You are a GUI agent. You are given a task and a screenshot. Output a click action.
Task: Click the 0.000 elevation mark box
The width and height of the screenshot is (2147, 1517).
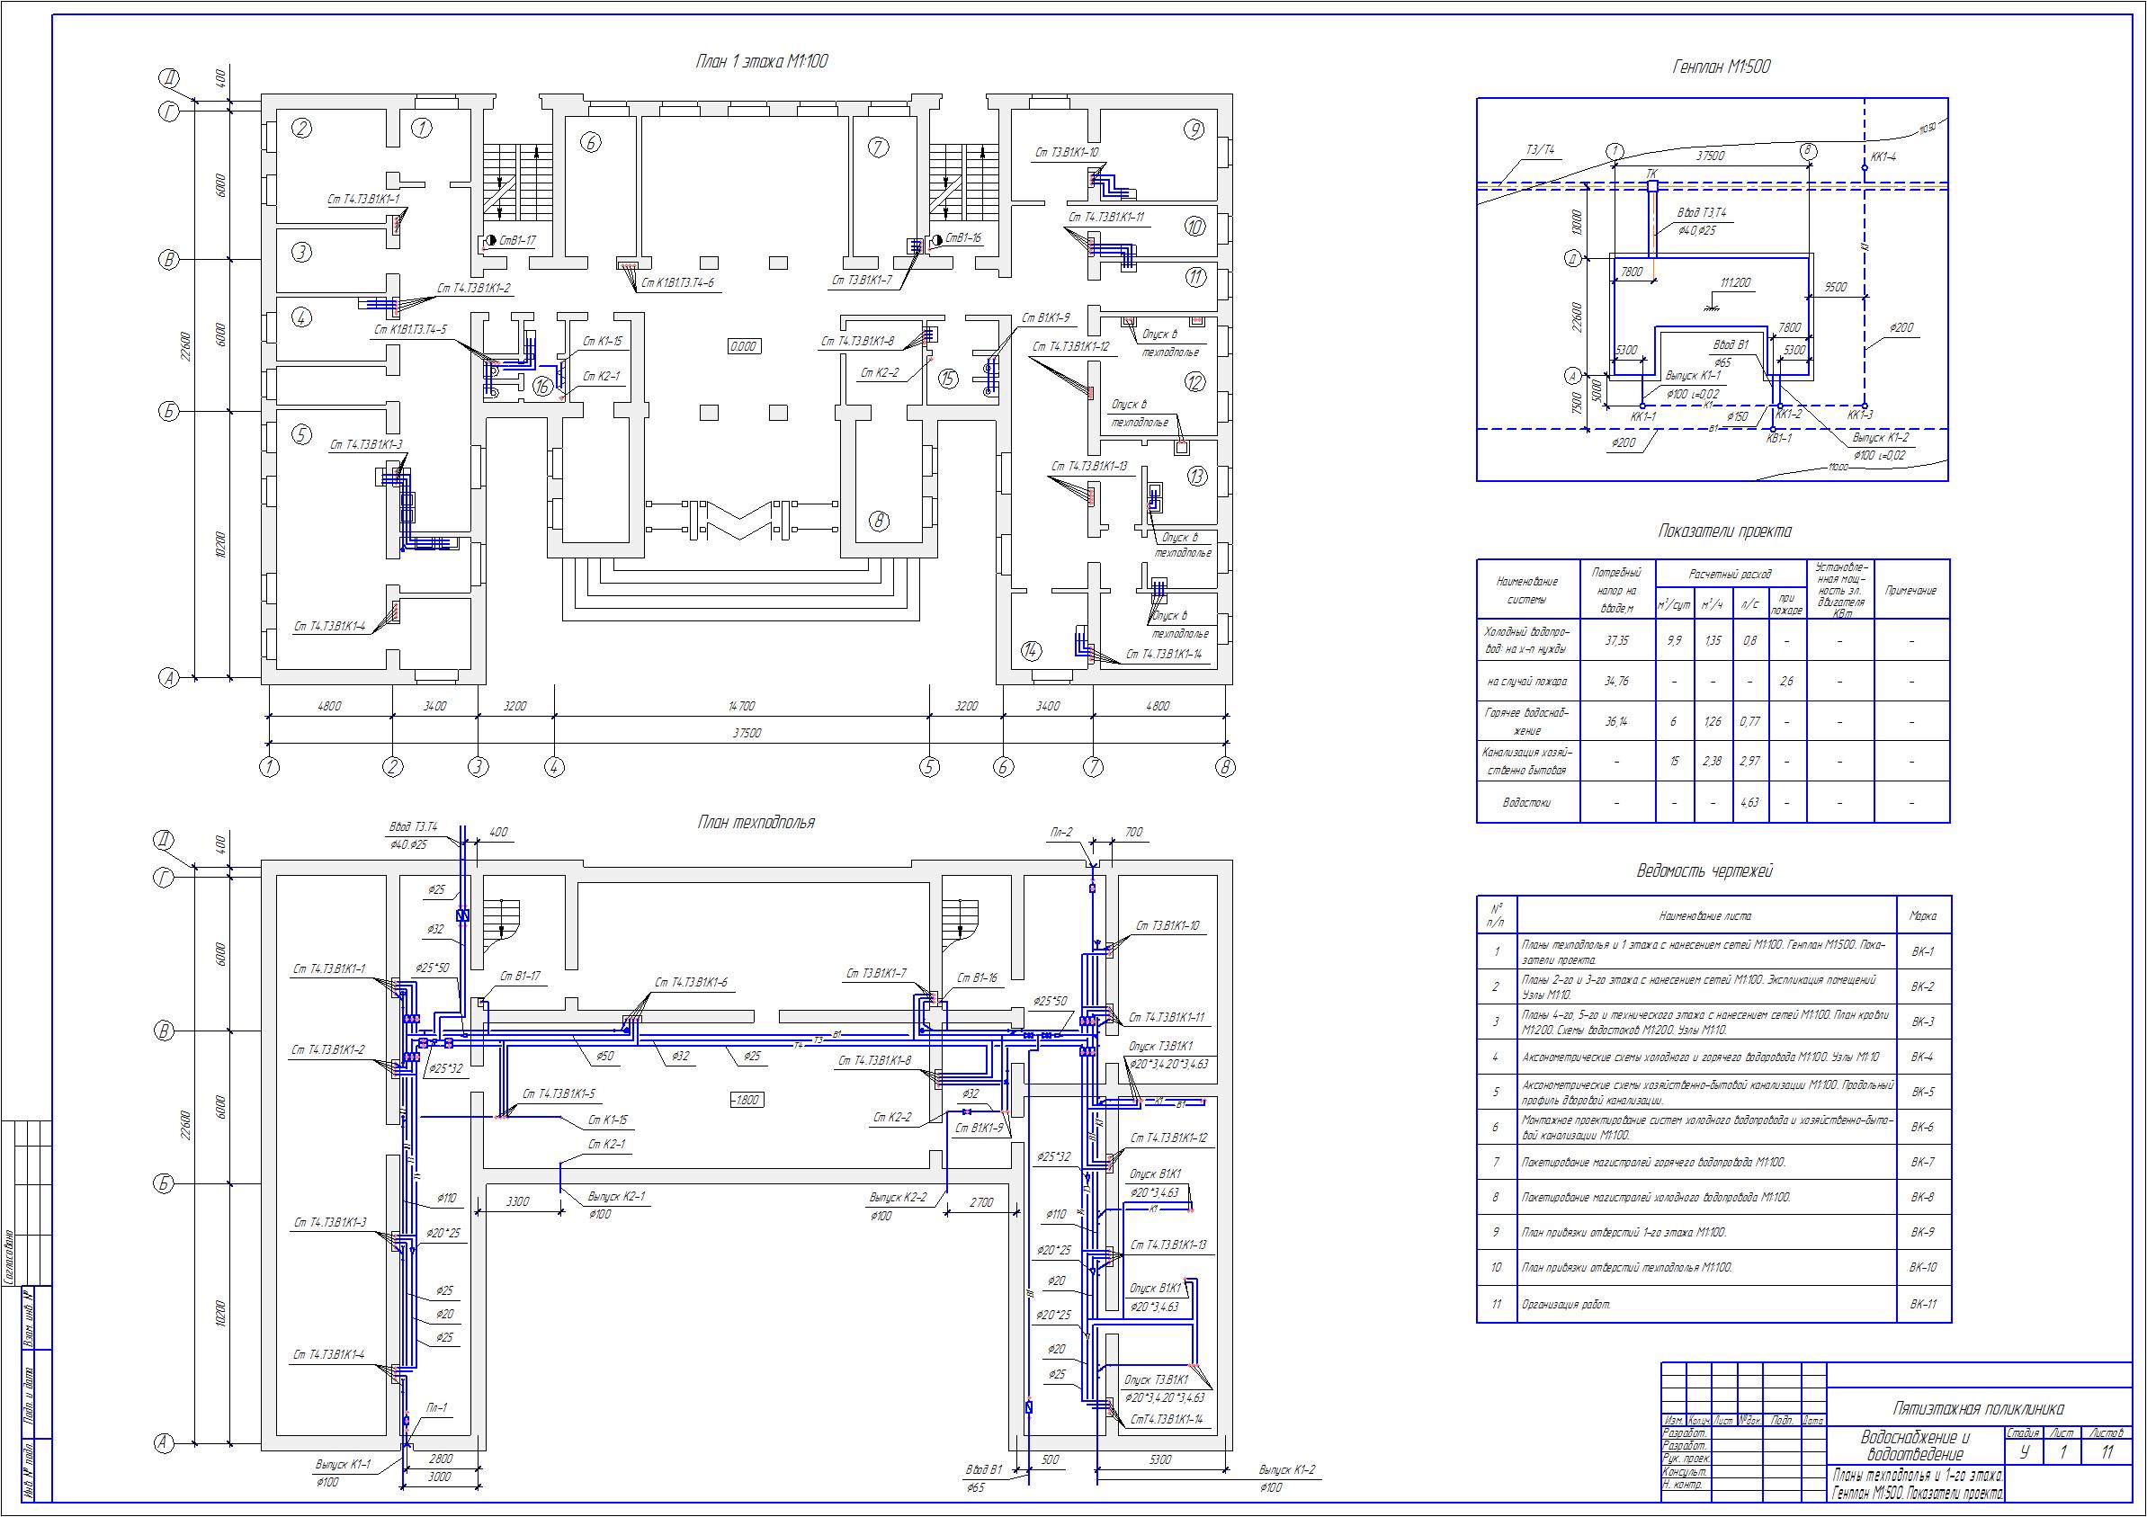744,347
